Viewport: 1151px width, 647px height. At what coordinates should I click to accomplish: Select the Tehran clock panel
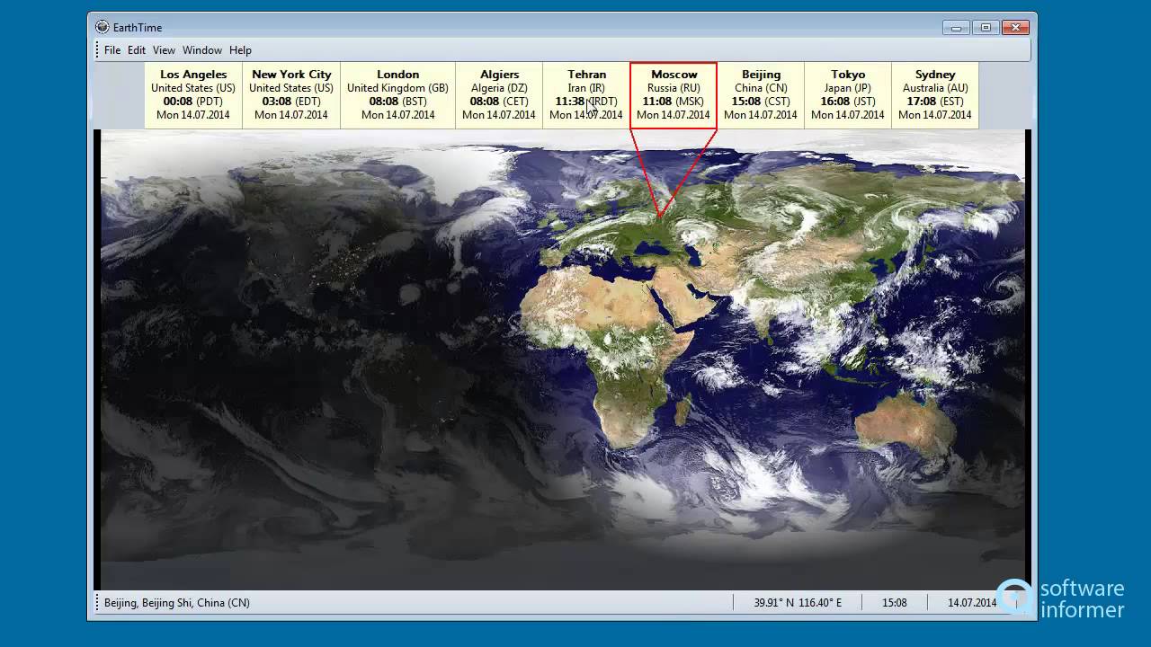pyautogui.click(x=586, y=95)
